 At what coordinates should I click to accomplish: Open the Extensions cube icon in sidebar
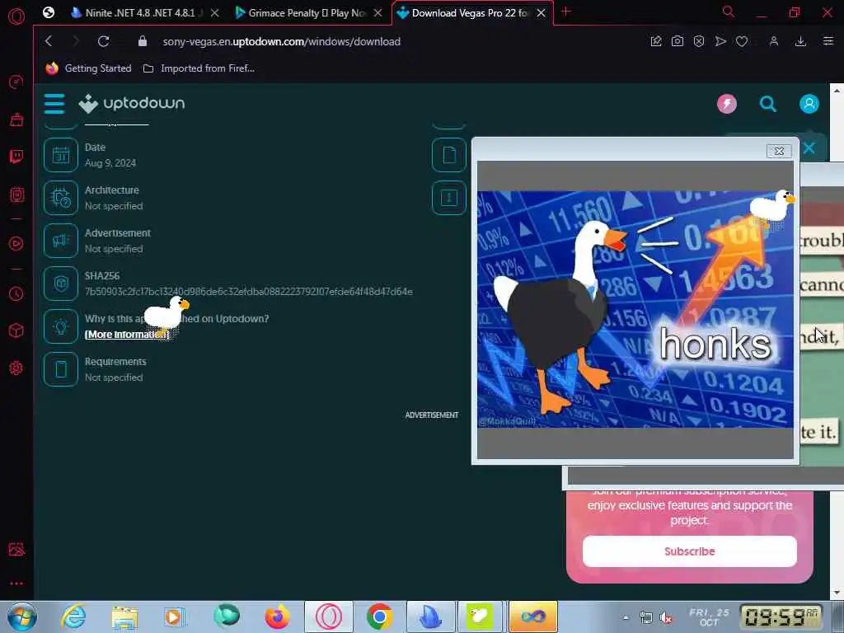16,331
